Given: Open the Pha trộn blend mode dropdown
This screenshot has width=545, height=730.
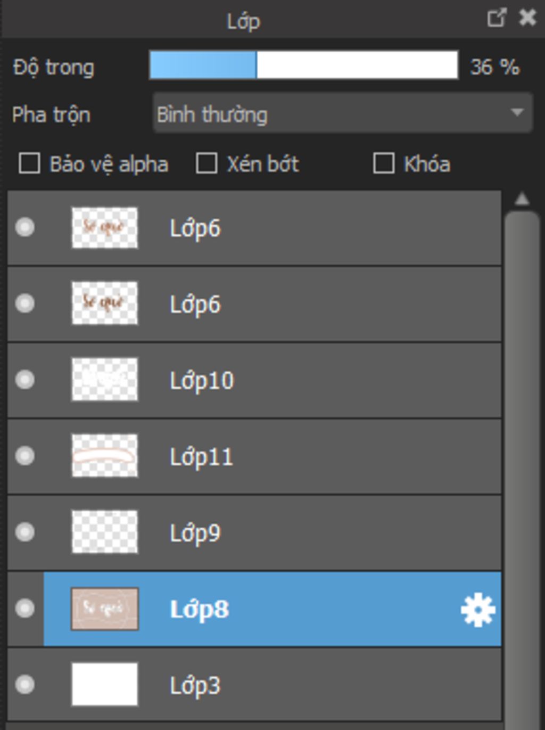Looking at the screenshot, I should tap(342, 113).
